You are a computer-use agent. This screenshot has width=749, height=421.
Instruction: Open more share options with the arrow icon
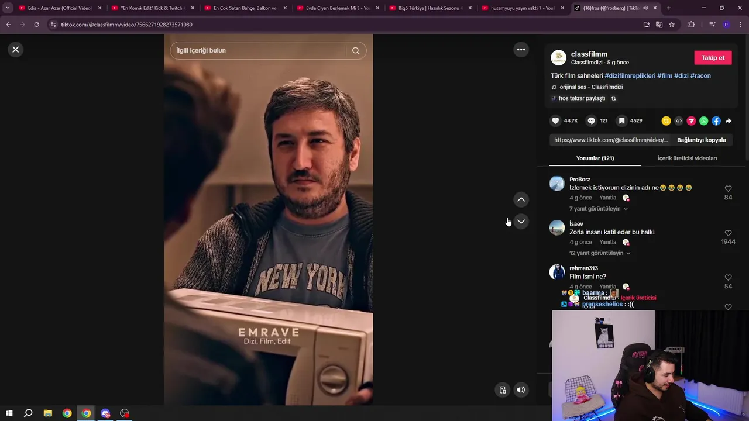729,121
